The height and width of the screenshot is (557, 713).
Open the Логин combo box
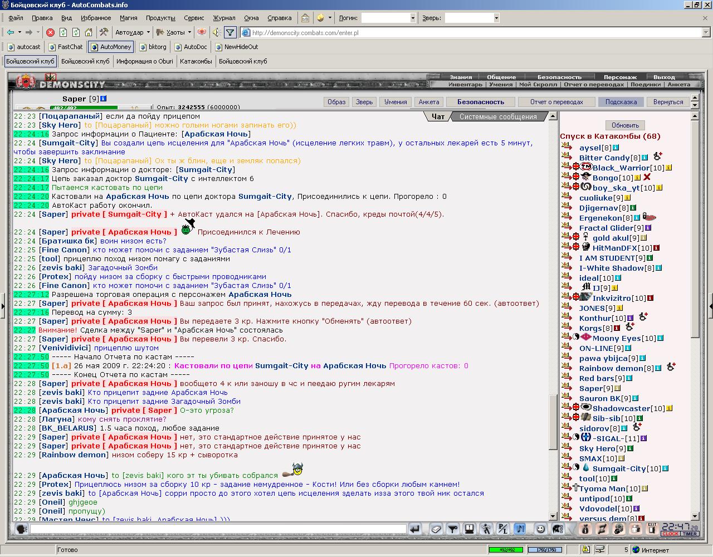[x=388, y=18]
